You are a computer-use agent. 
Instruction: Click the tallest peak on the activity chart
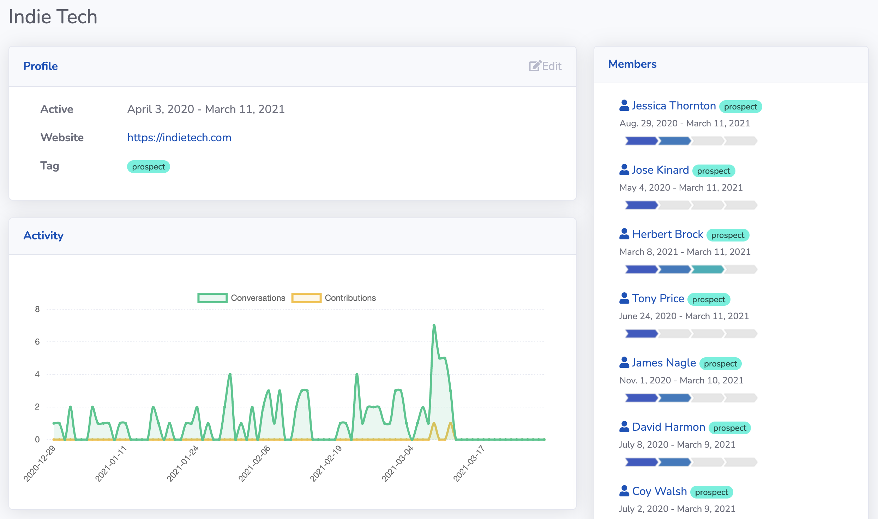tap(434, 326)
